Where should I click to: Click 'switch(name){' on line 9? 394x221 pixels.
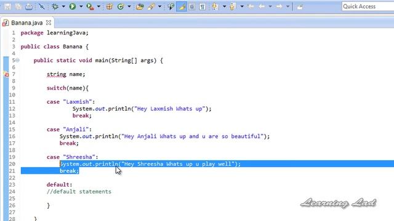click(68, 88)
